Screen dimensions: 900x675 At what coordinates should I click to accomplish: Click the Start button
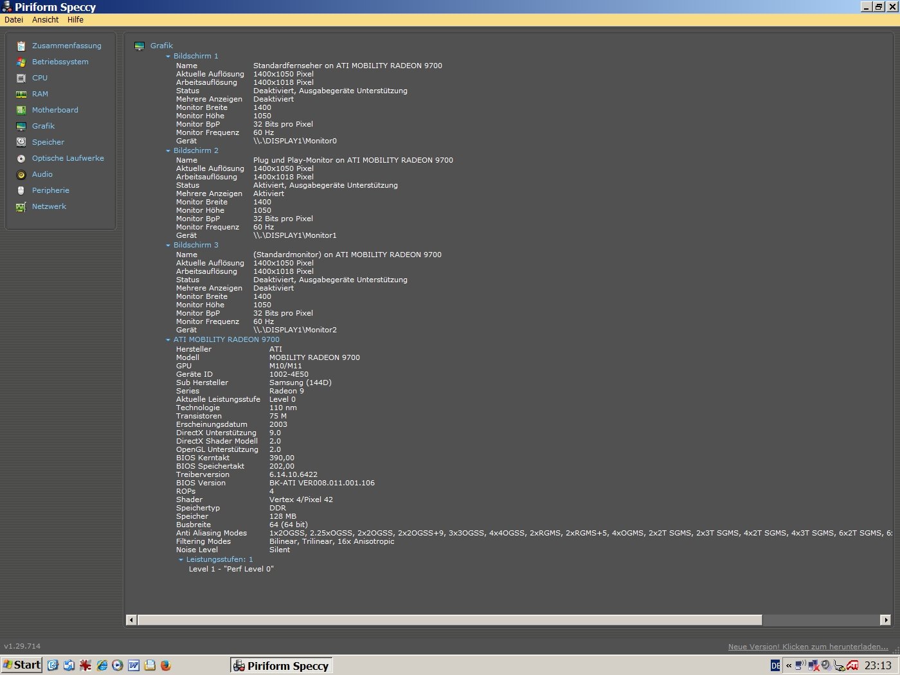point(22,665)
